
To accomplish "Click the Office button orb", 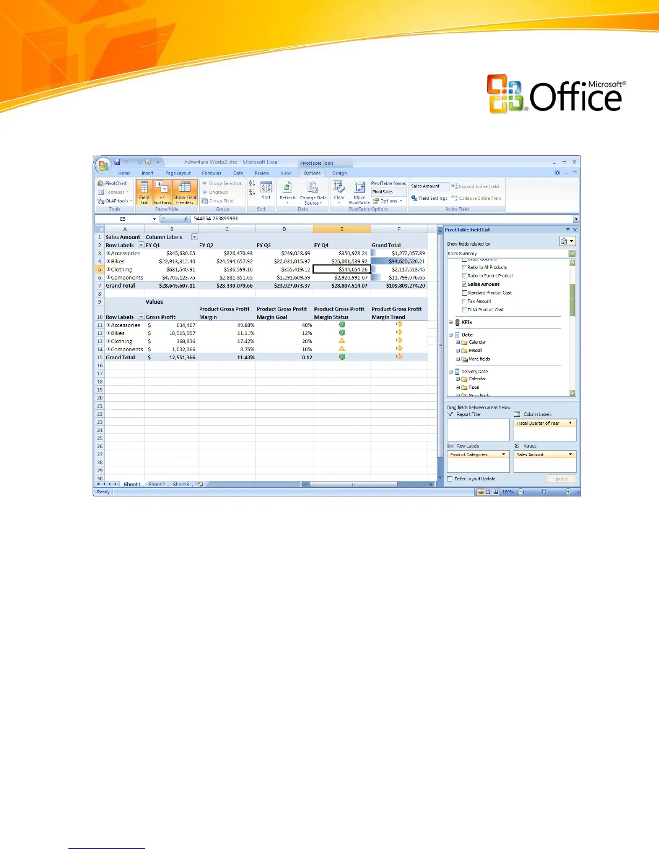I will point(103,164).
